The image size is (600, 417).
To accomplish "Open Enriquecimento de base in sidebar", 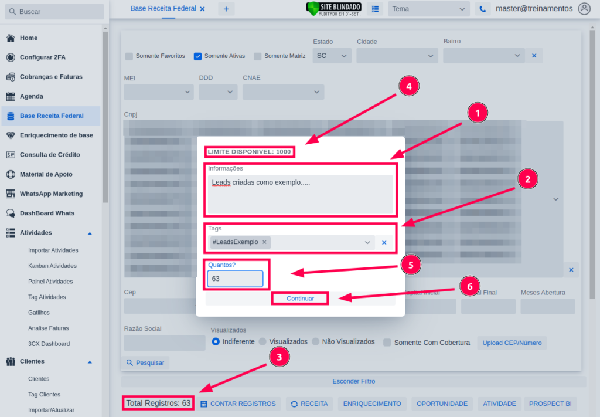I will pos(56,135).
